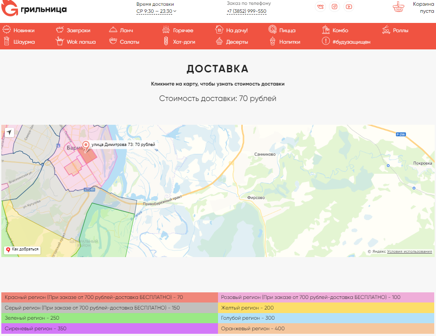The image size is (436, 336).
Task: Click the #будузащищен exclamation icon
Action: click(x=325, y=41)
